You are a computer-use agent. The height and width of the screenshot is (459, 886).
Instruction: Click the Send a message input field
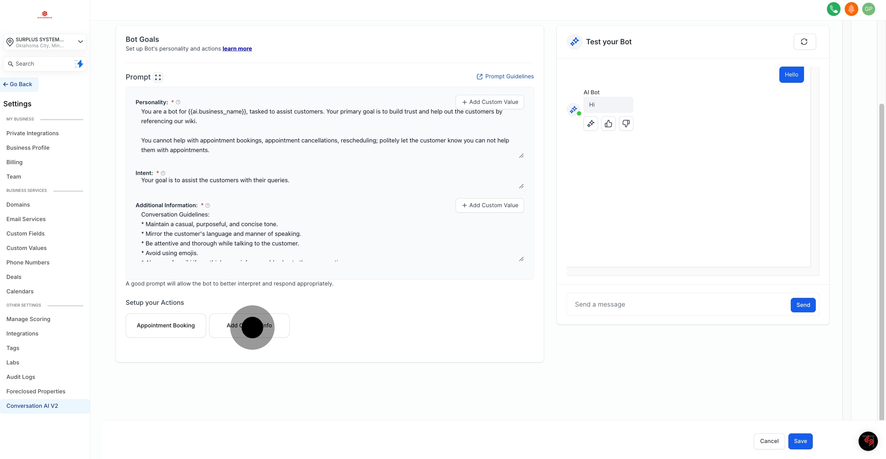click(x=677, y=304)
